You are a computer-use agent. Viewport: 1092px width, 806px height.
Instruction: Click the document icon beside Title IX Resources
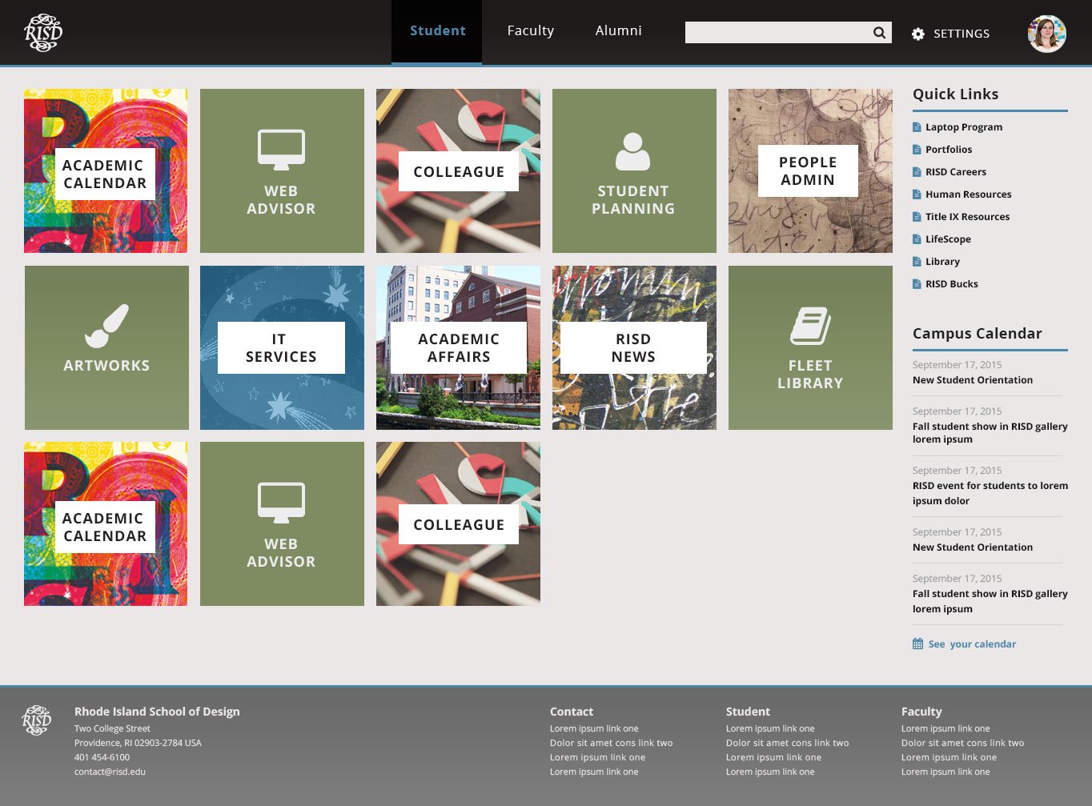[x=917, y=217]
